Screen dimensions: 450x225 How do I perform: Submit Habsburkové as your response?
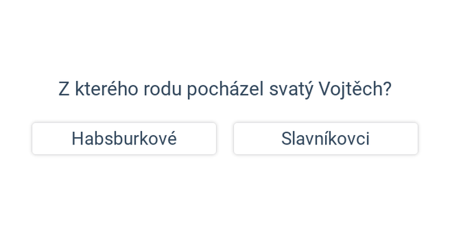click(x=124, y=138)
